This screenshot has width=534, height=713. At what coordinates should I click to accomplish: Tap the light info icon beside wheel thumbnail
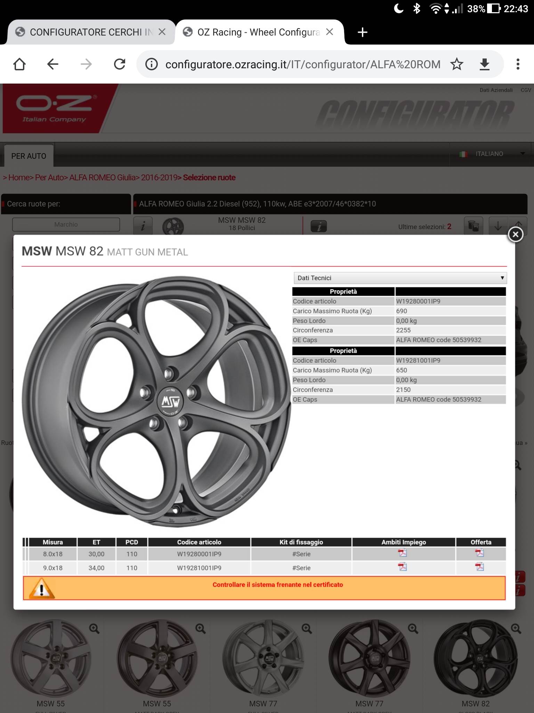pos(143,226)
